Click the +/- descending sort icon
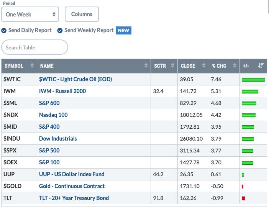Screen dimensions: 269x208 tap(261, 66)
